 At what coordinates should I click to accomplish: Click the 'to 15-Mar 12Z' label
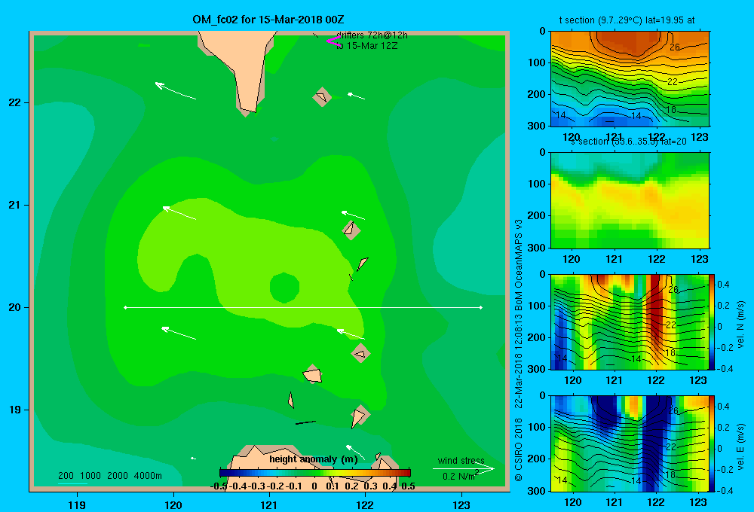click(x=367, y=46)
